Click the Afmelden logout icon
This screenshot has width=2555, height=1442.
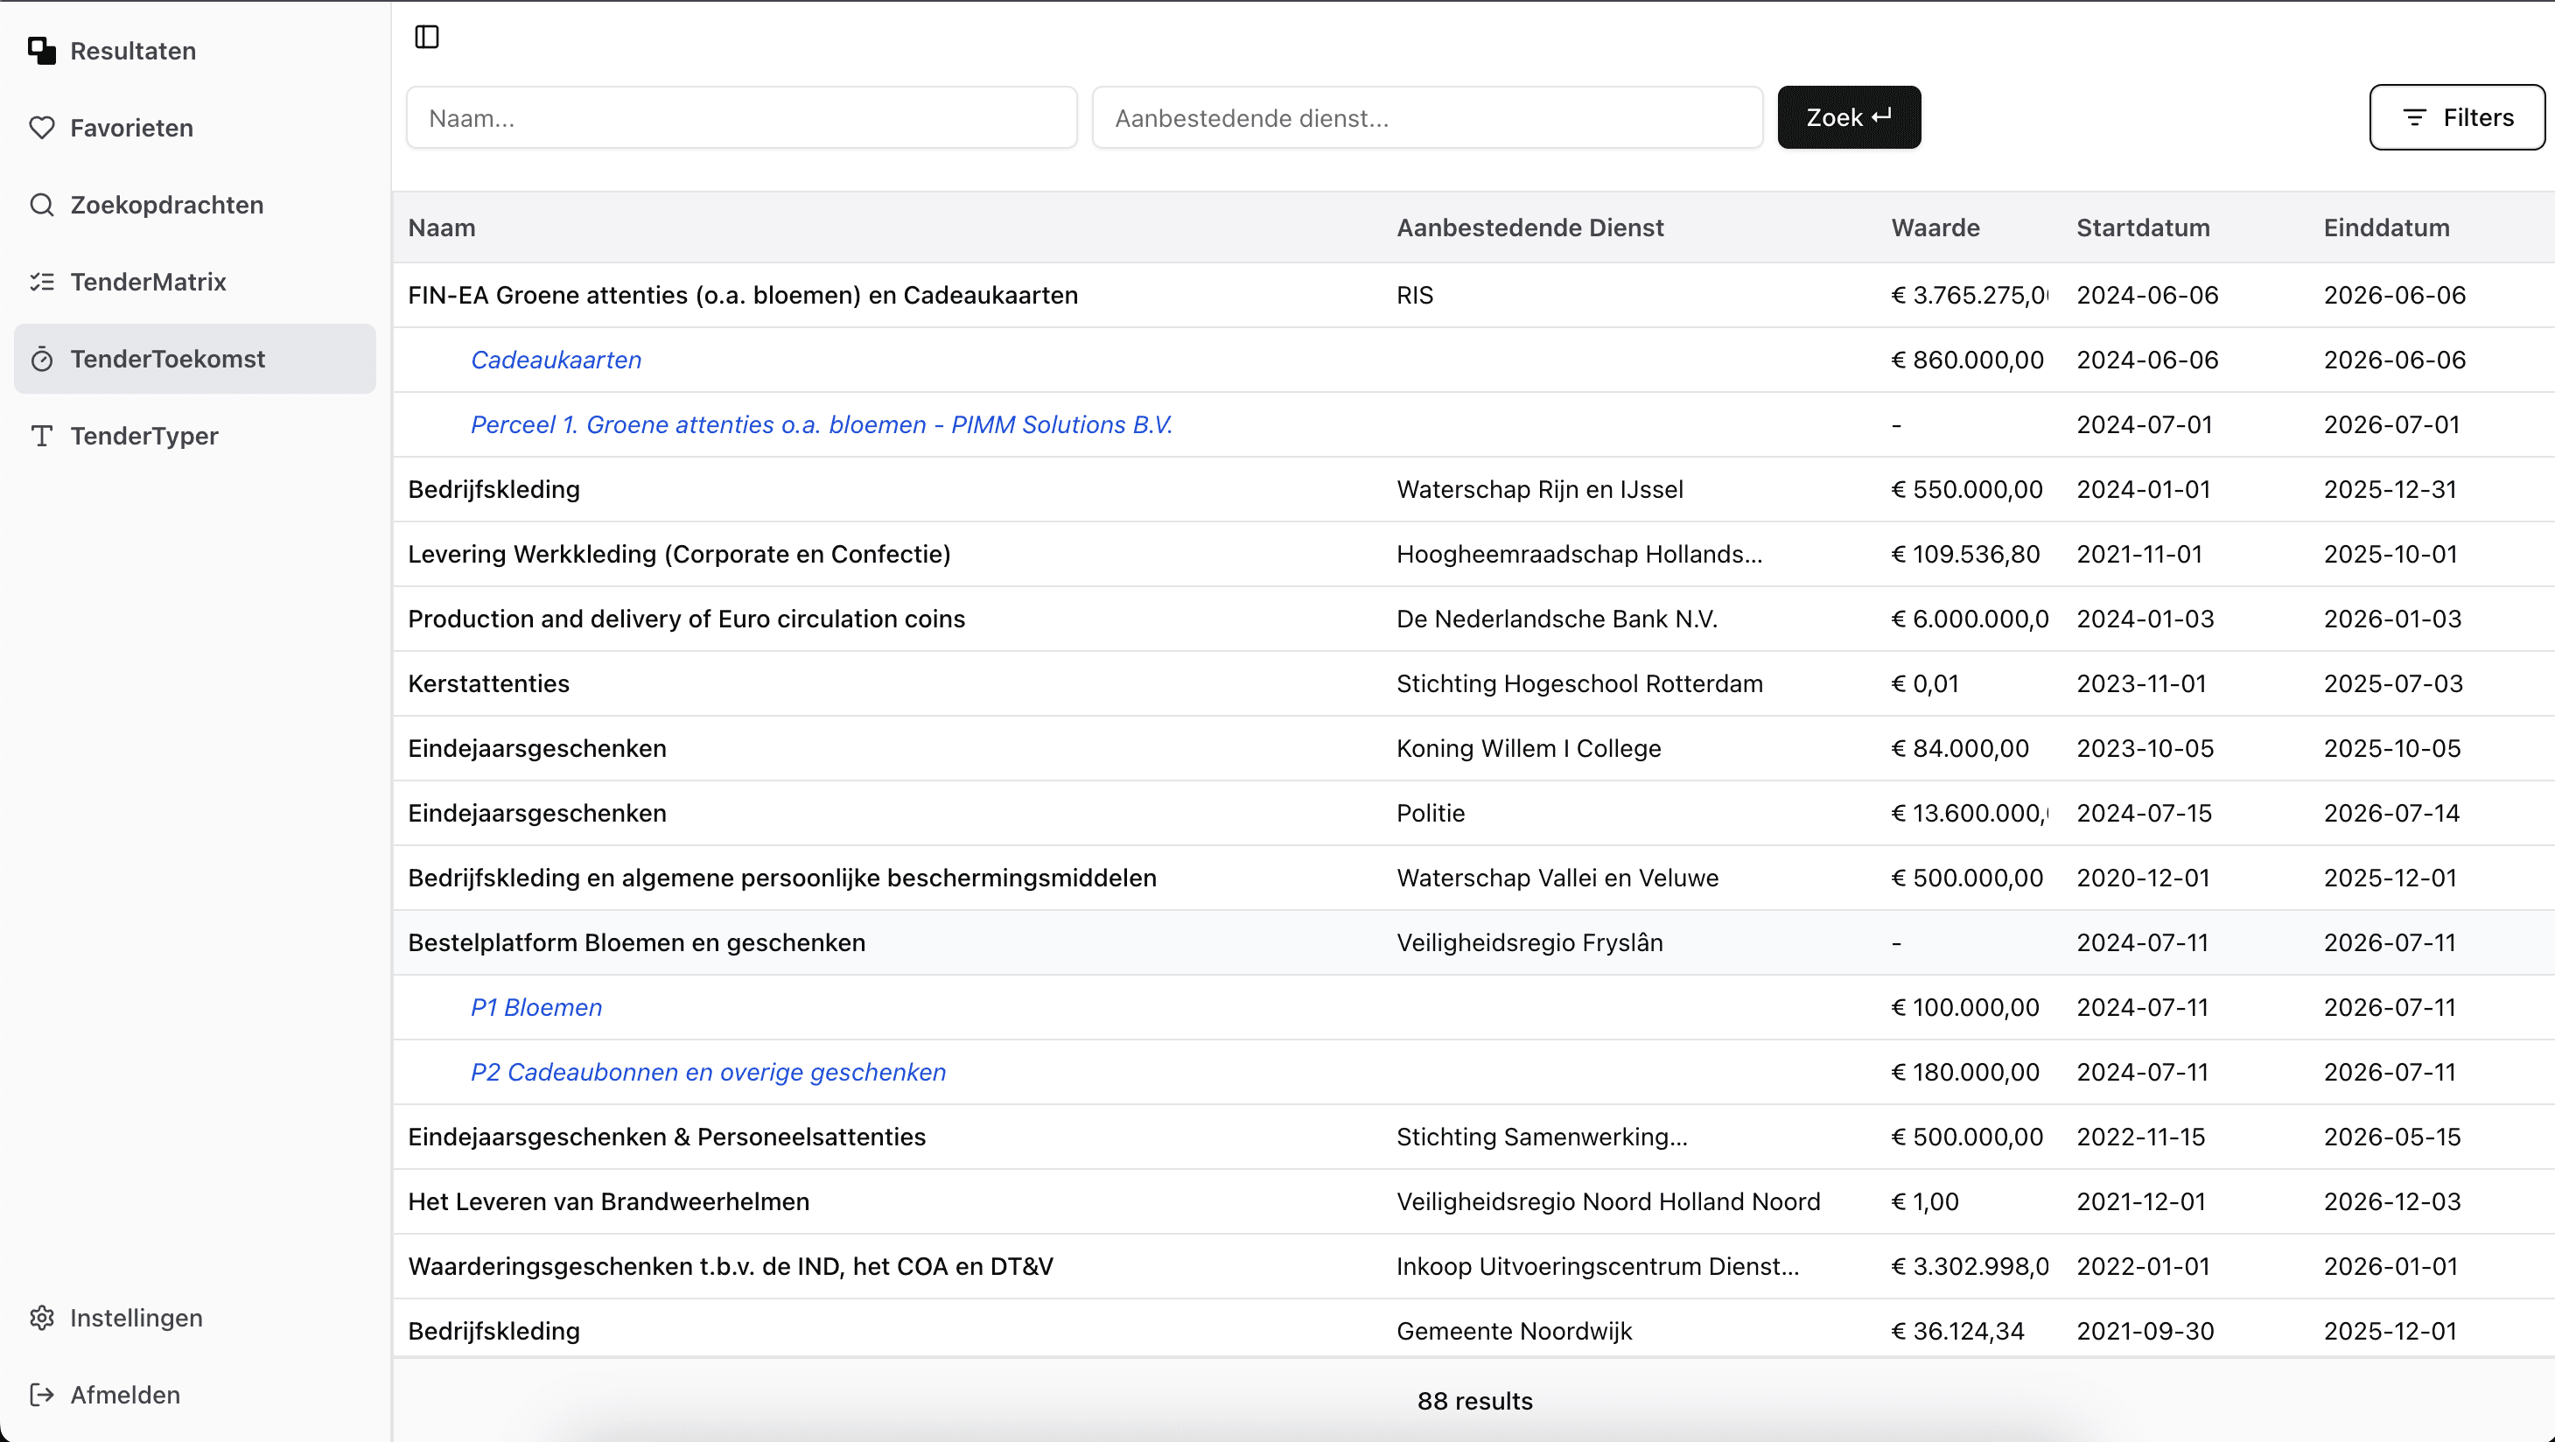(42, 1395)
